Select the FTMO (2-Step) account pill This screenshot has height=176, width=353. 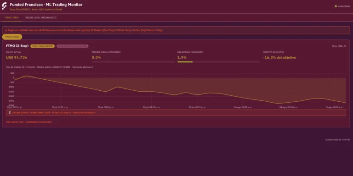[x=12, y=37]
